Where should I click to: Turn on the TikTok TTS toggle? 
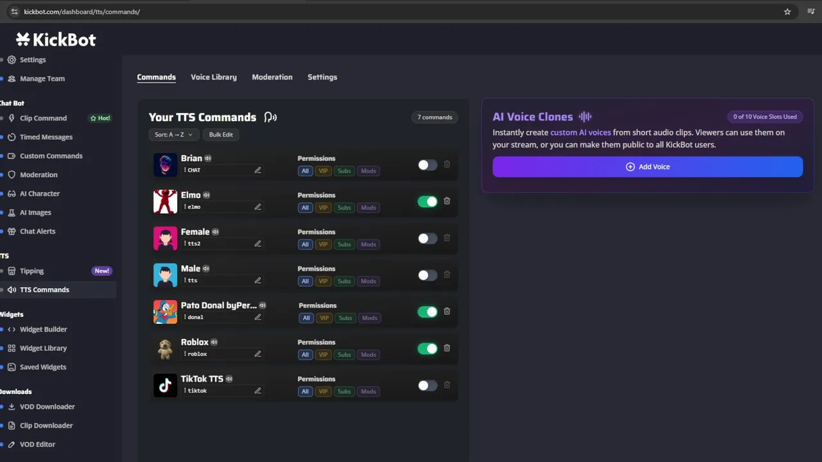427,386
